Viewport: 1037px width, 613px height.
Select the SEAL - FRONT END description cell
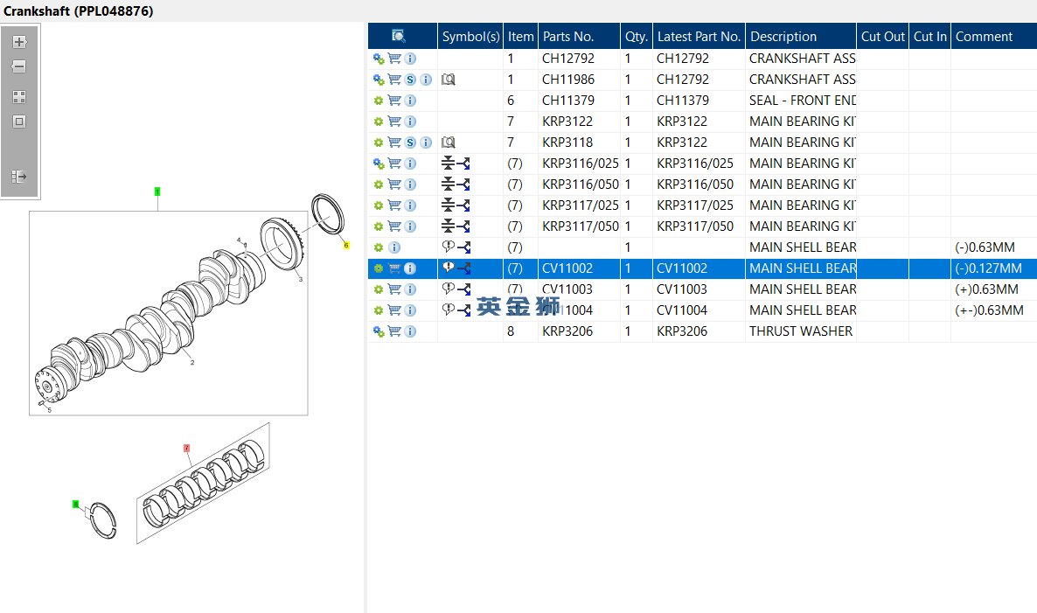pyautogui.click(x=801, y=101)
